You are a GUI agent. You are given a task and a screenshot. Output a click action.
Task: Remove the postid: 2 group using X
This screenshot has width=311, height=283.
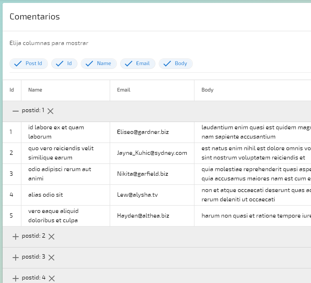pyautogui.click(x=51, y=237)
